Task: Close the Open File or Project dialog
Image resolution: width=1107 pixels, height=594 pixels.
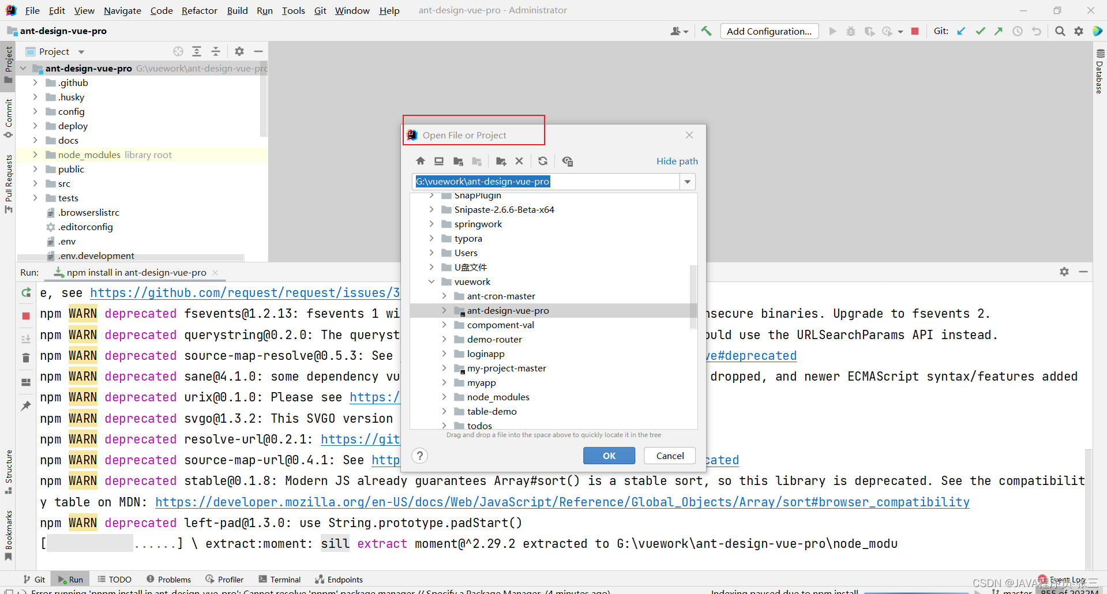Action: click(x=689, y=135)
